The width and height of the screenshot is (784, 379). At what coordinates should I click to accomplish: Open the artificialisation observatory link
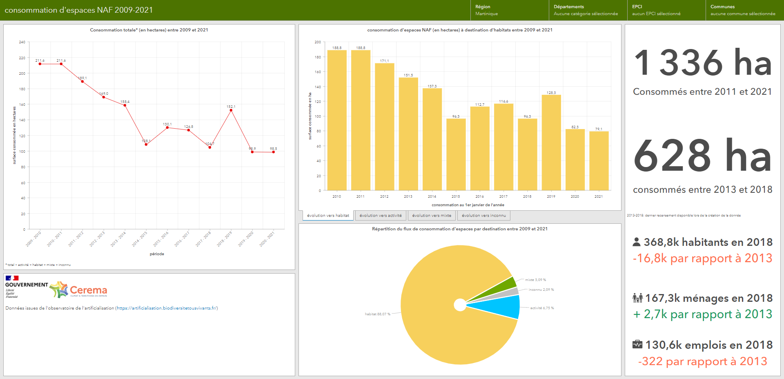pos(167,308)
